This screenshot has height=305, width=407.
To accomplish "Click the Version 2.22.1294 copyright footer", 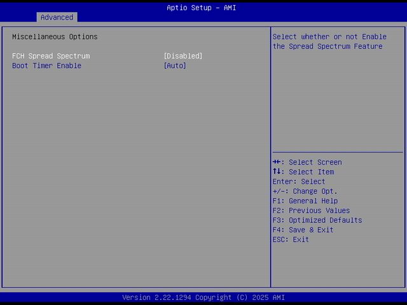I will [203, 297].
